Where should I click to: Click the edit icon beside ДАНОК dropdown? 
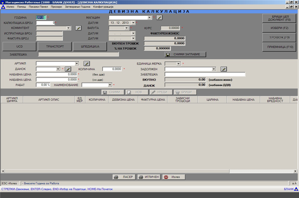(68, 69)
